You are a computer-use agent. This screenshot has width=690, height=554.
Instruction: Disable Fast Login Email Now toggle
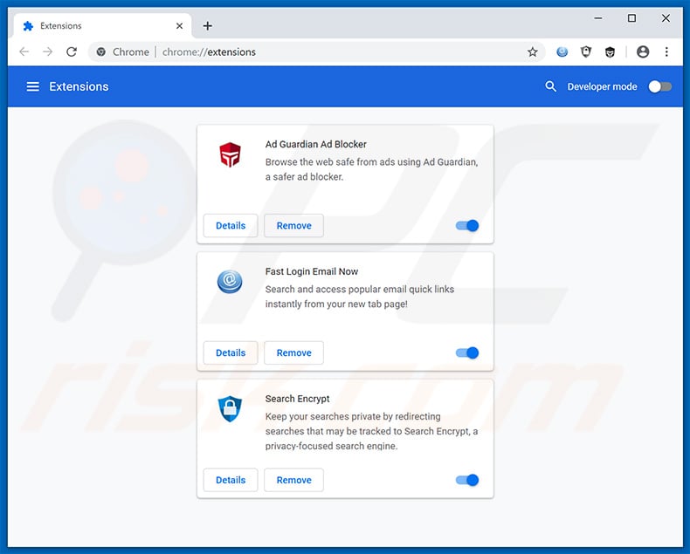(x=467, y=352)
